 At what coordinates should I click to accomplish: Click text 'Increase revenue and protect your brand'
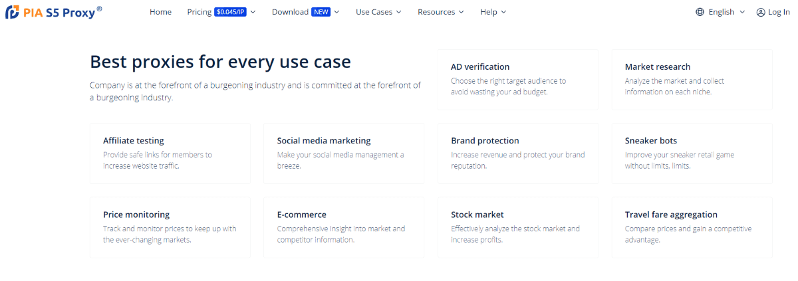518,155
